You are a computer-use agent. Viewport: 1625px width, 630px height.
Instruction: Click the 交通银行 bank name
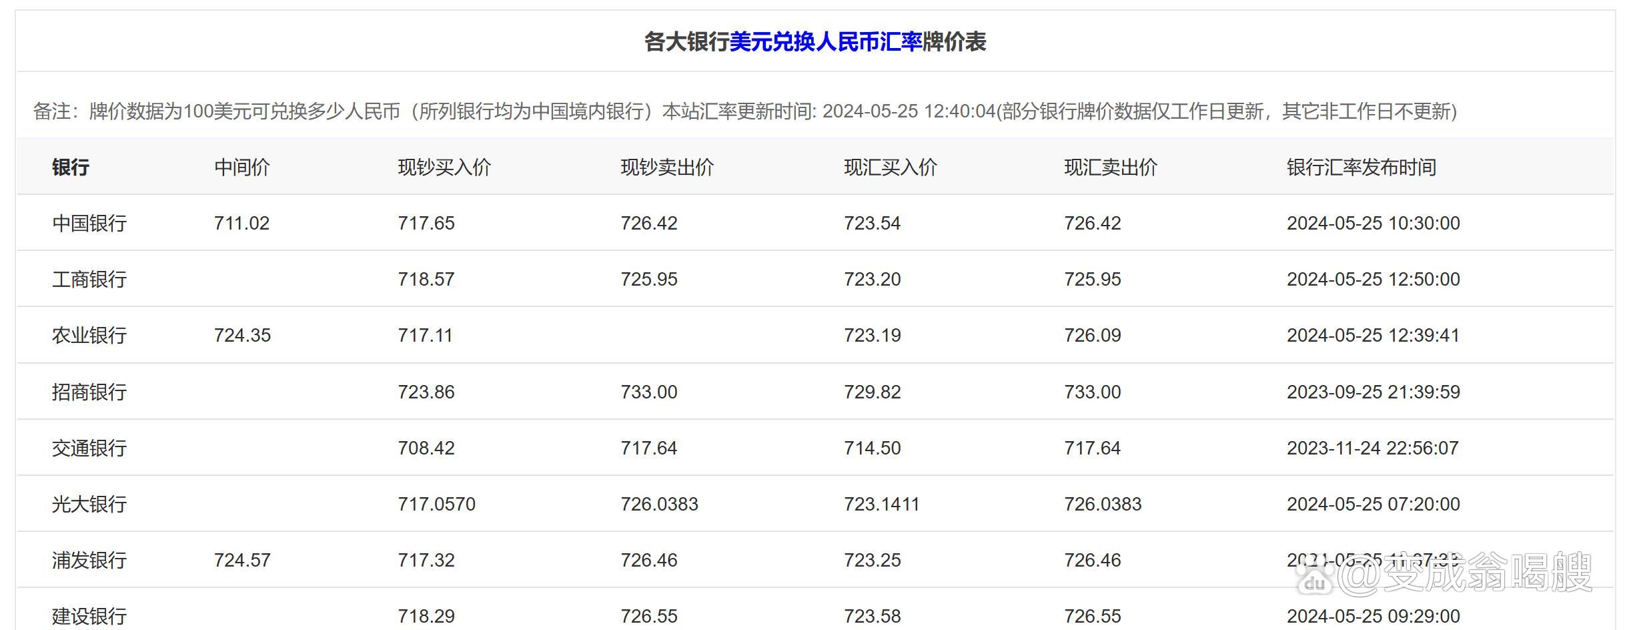(x=89, y=448)
